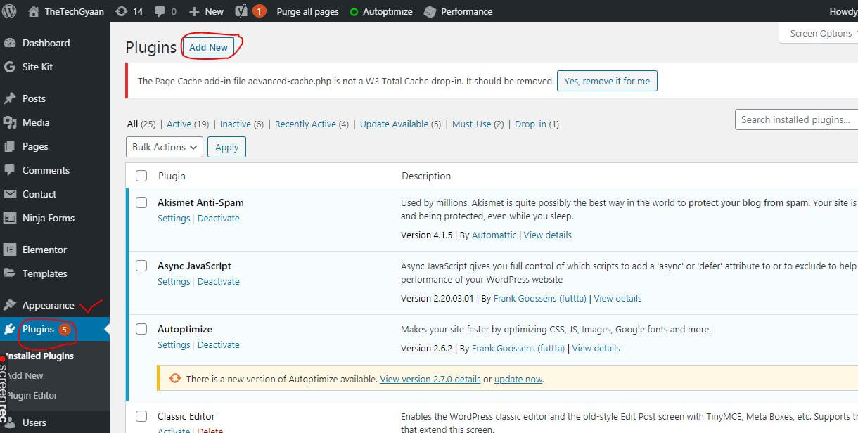The image size is (858, 433).
Task: Open the Bulk Actions dropdown
Action: pyautogui.click(x=165, y=147)
